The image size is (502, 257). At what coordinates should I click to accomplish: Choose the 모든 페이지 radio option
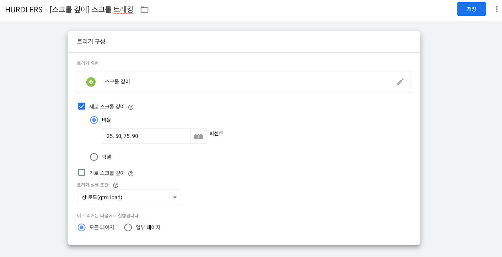[x=82, y=227]
